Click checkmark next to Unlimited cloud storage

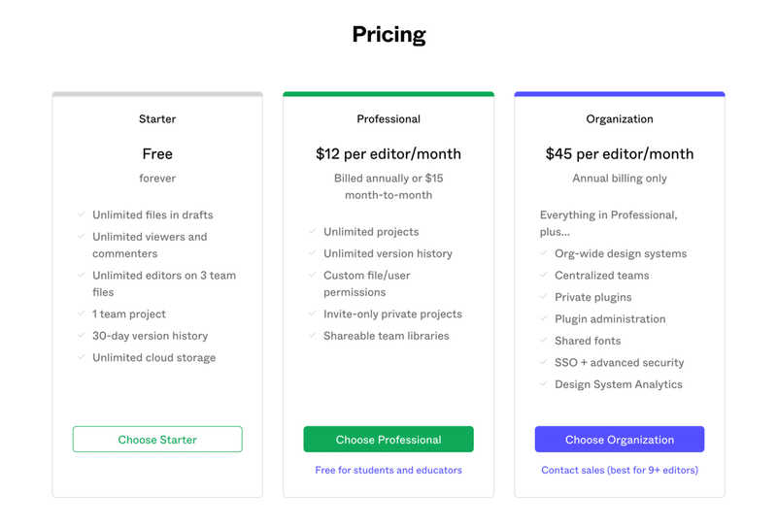tap(82, 357)
